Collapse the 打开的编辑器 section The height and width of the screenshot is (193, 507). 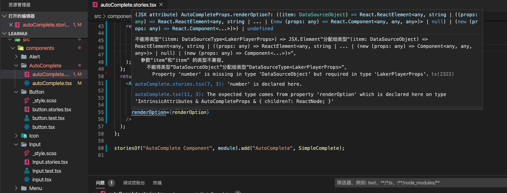(4, 16)
